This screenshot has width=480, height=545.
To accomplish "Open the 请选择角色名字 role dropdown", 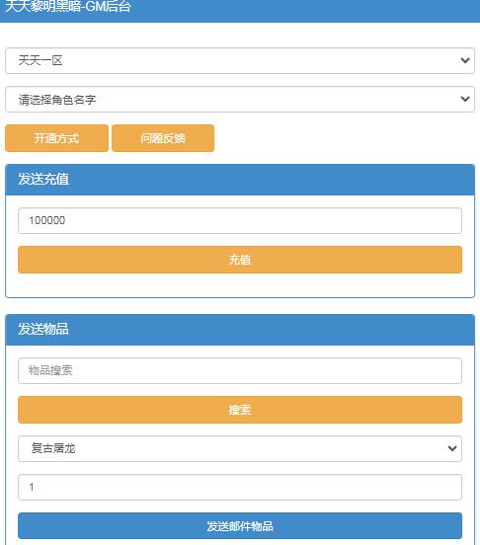I will [x=240, y=100].
